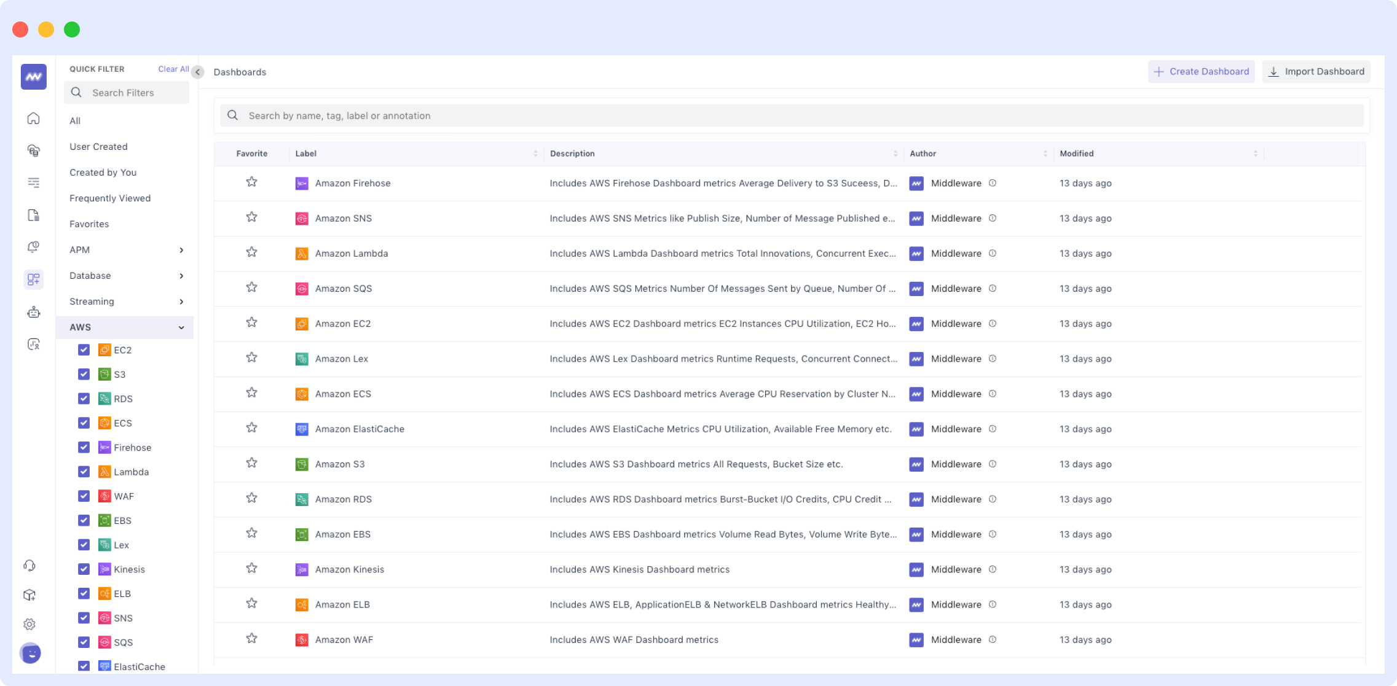
Task: Star the Amazon Lambda dashboard as favorite
Action: point(251,252)
